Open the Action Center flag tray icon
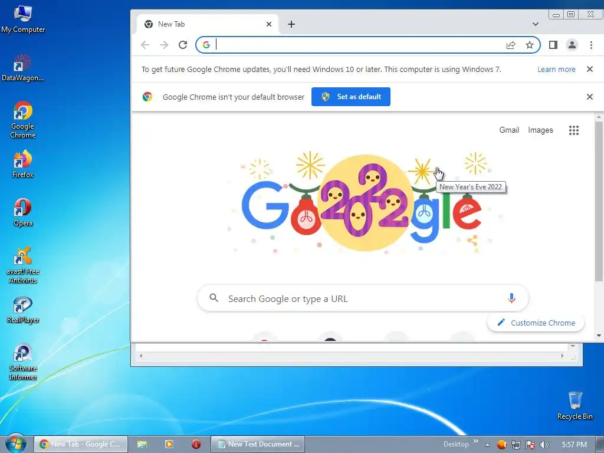 [530, 445]
